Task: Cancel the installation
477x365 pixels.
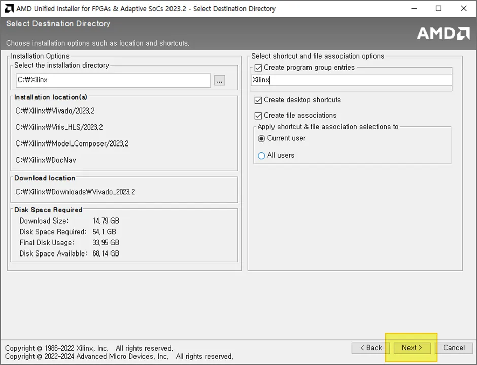Action: point(454,348)
